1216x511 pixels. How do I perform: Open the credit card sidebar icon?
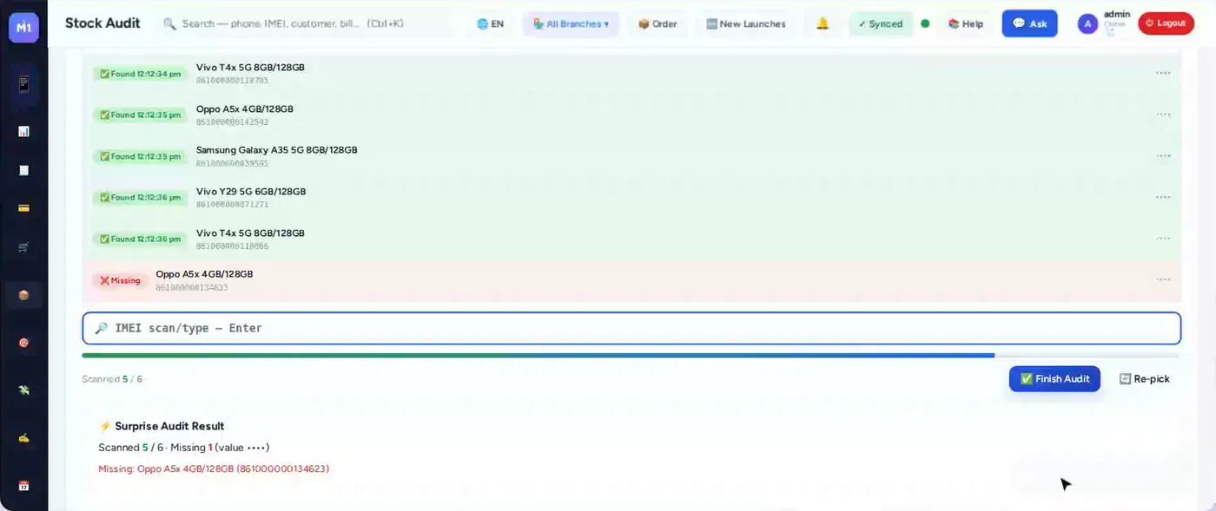(x=23, y=208)
